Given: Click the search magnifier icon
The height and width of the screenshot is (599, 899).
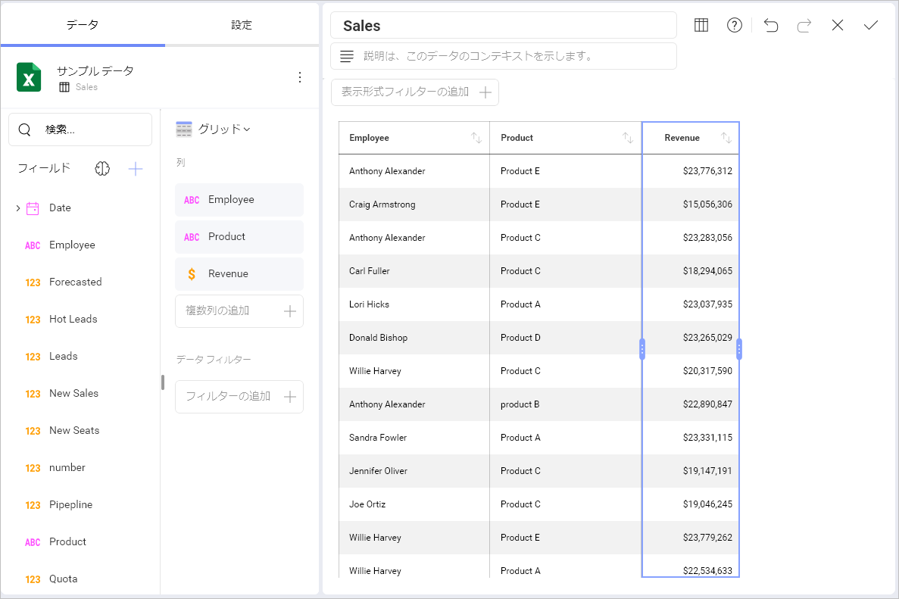Looking at the screenshot, I should pos(25,129).
